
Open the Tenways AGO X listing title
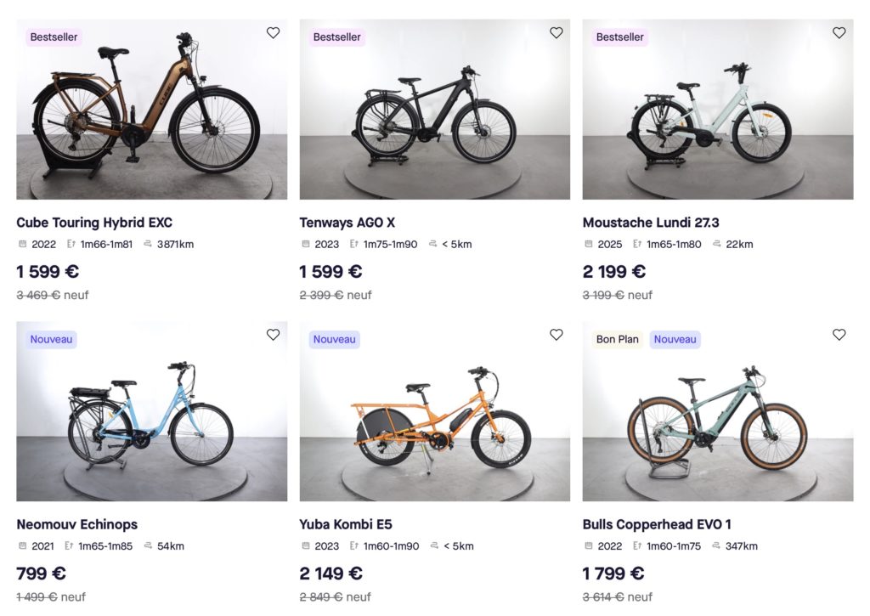(347, 223)
